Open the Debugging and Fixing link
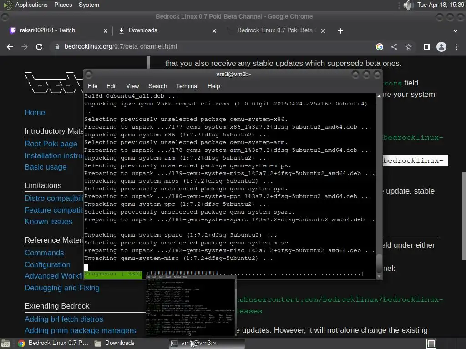This screenshot has width=466, height=349. click(62, 288)
